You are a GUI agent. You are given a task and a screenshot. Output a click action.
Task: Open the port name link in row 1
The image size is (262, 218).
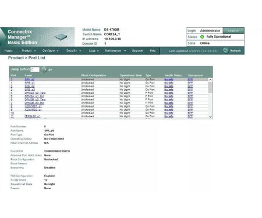tap(30, 83)
